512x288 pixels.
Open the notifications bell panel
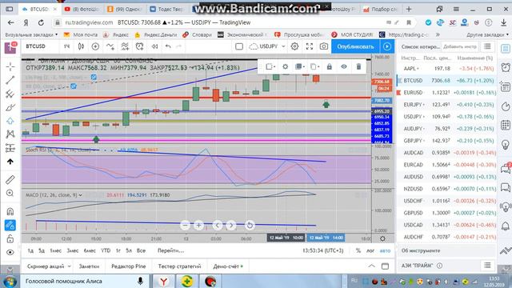506,226
